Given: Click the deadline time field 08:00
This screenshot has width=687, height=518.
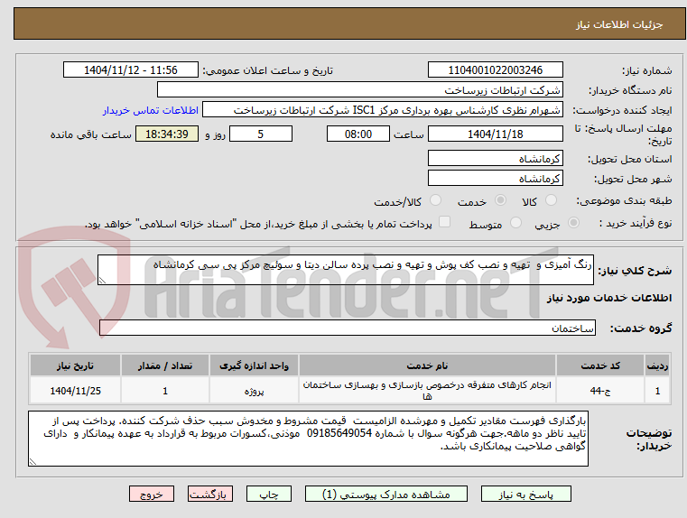Looking at the screenshot, I should [x=358, y=134].
